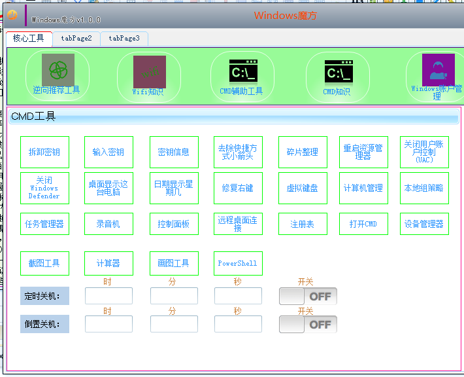Click the 去除快捷方式小箭头 button
The image size is (464, 377).
[x=238, y=152]
